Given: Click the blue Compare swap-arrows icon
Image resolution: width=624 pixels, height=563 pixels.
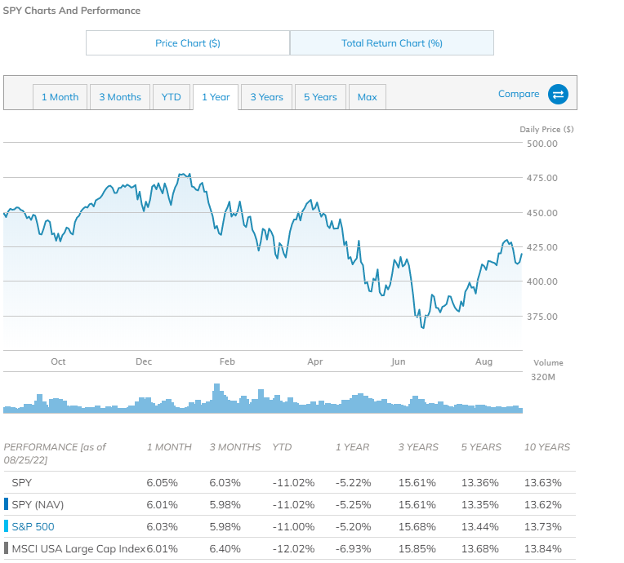Looking at the screenshot, I should (x=558, y=95).
